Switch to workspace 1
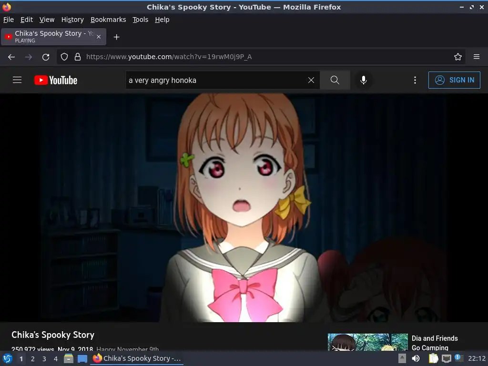Image resolution: width=488 pixels, height=366 pixels. pyautogui.click(x=21, y=359)
